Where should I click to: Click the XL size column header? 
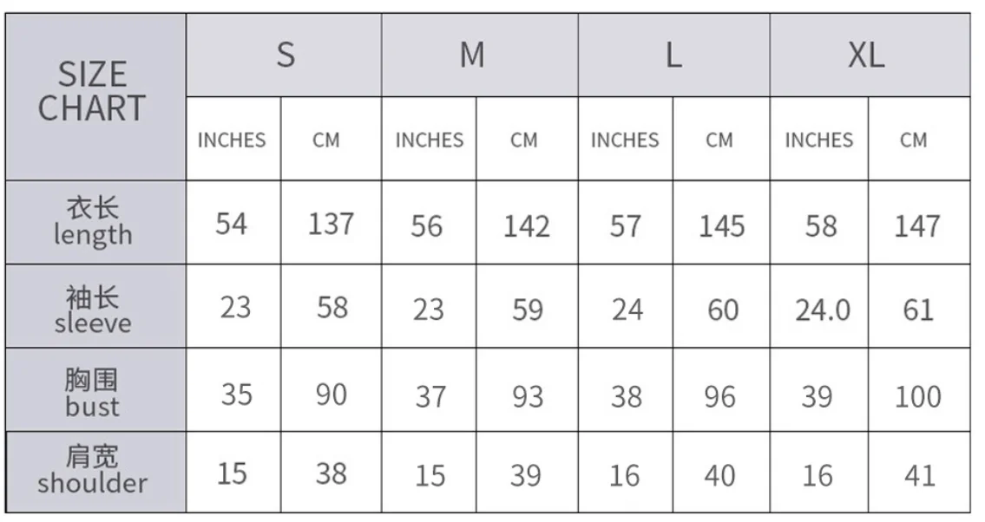pos(867,55)
